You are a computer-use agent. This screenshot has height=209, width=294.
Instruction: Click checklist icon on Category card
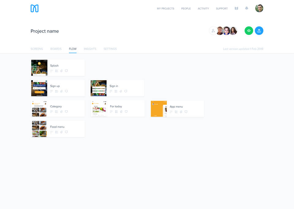click(56, 112)
